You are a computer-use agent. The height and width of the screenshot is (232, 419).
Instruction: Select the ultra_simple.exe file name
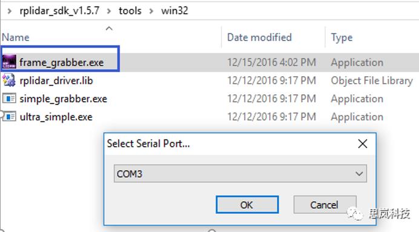coord(56,117)
